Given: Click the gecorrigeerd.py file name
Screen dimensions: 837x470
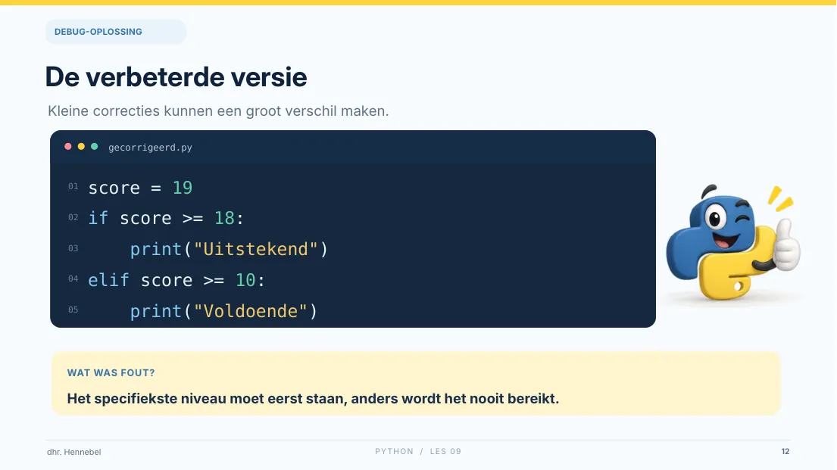Looking at the screenshot, I should [x=150, y=148].
